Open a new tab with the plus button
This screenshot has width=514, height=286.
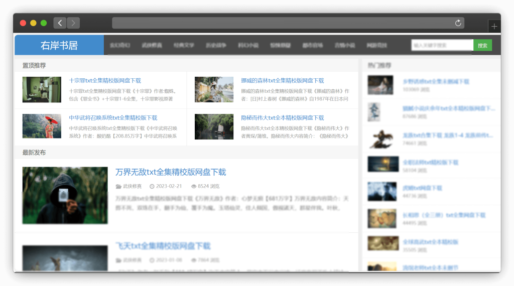click(494, 27)
